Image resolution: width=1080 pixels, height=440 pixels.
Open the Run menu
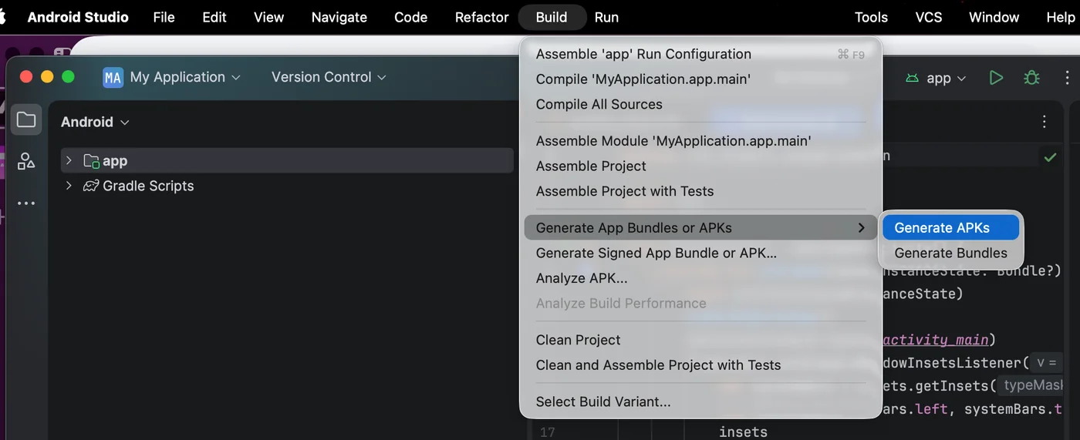pos(607,17)
